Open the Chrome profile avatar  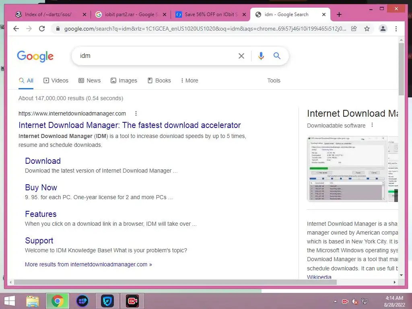point(383,29)
